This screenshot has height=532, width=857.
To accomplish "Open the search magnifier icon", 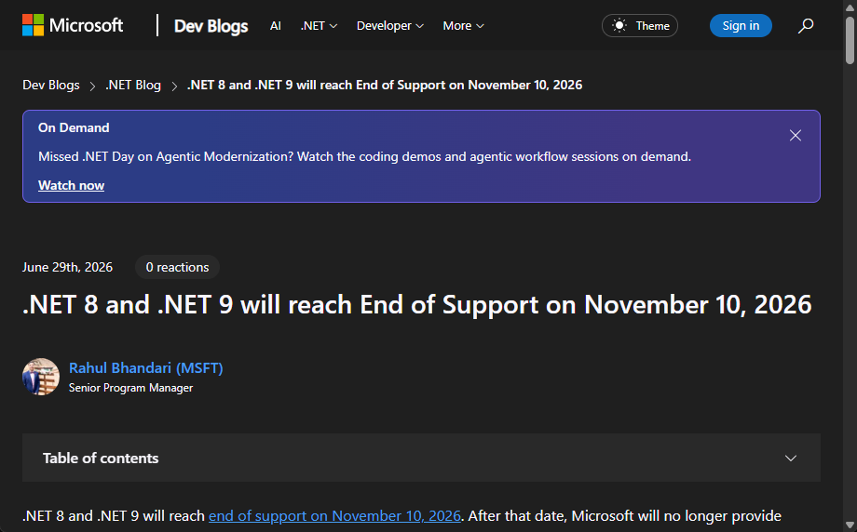I will point(805,26).
